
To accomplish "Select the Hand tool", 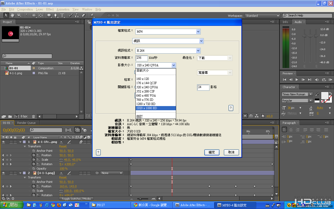I will tap(12, 15).
